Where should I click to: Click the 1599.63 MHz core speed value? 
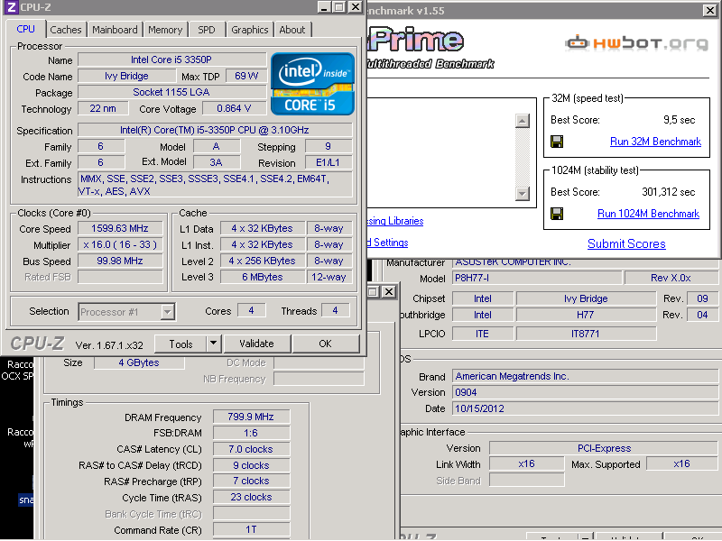click(120, 229)
